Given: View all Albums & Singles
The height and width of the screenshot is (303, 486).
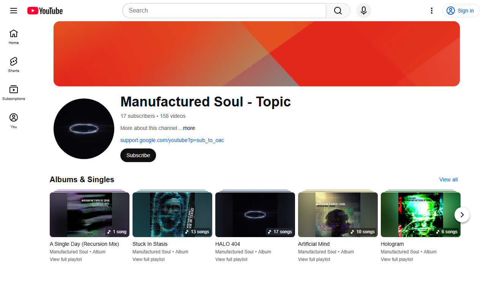Looking at the screenshot, I should [448, 180].
